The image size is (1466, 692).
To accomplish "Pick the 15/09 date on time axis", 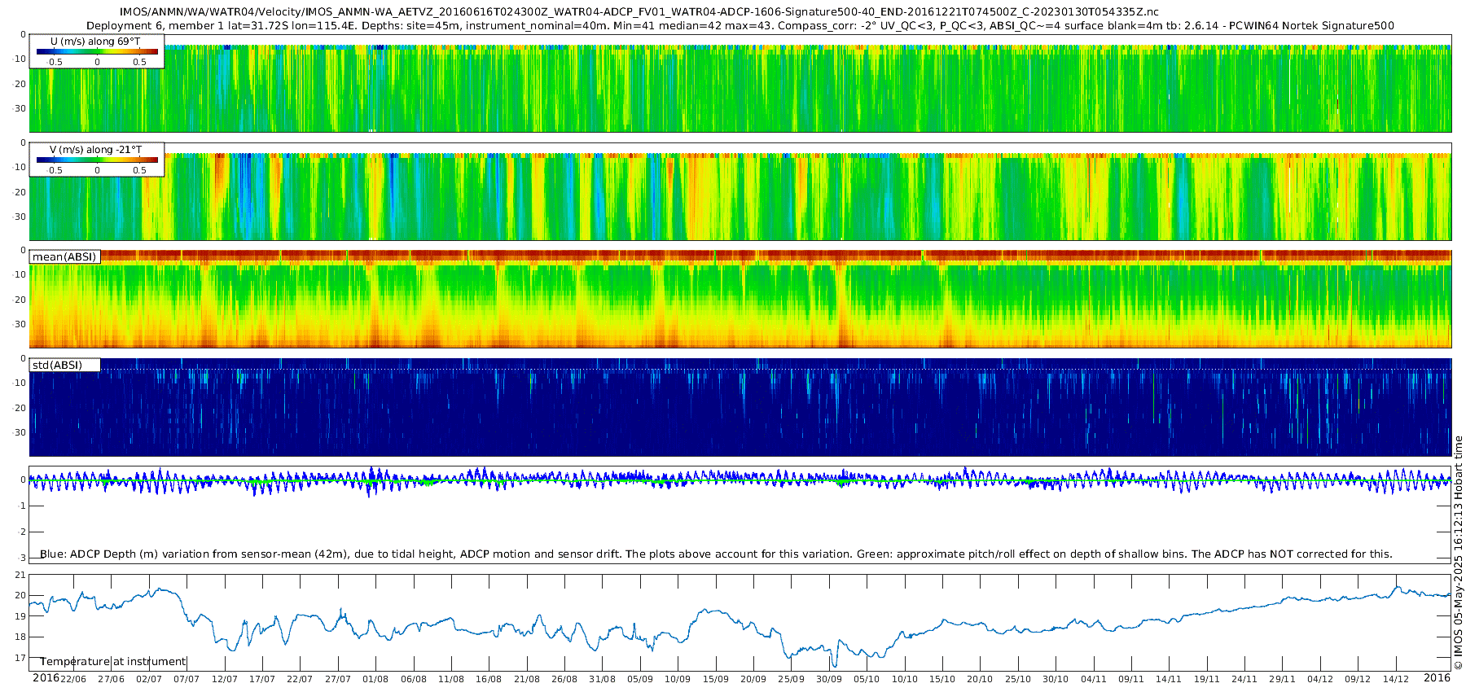I will pyautogui.click(x=716, y=680).
